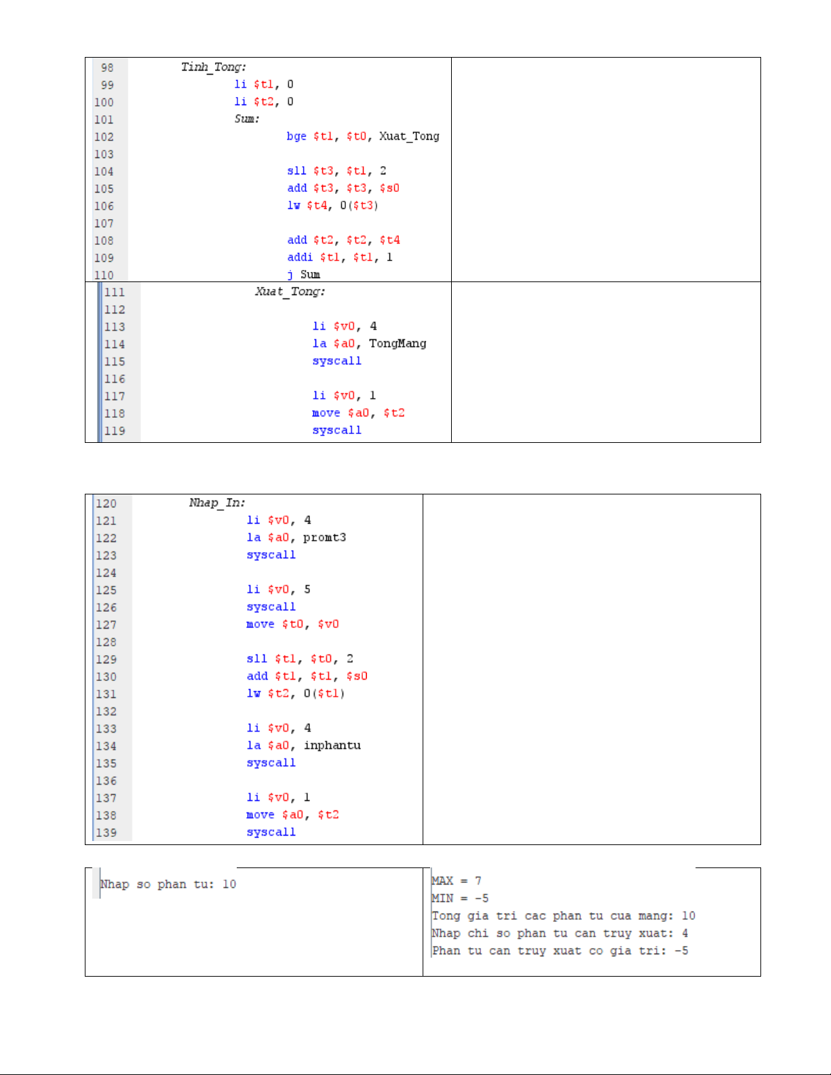Click the 'la $a0, promt3' instruction

click(296, 538)
